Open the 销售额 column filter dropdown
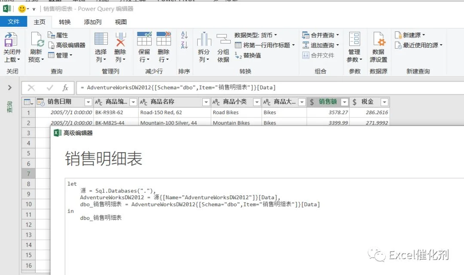Screen dimensions: 464x275 [x=345, y=102]
